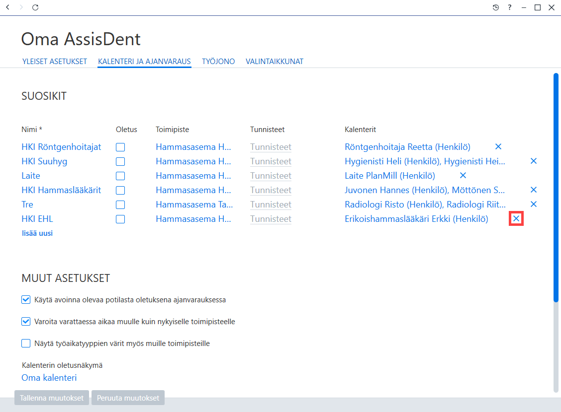Disable warning when booking for another toimipiste
561x412 pixels.
pos(26,321)
